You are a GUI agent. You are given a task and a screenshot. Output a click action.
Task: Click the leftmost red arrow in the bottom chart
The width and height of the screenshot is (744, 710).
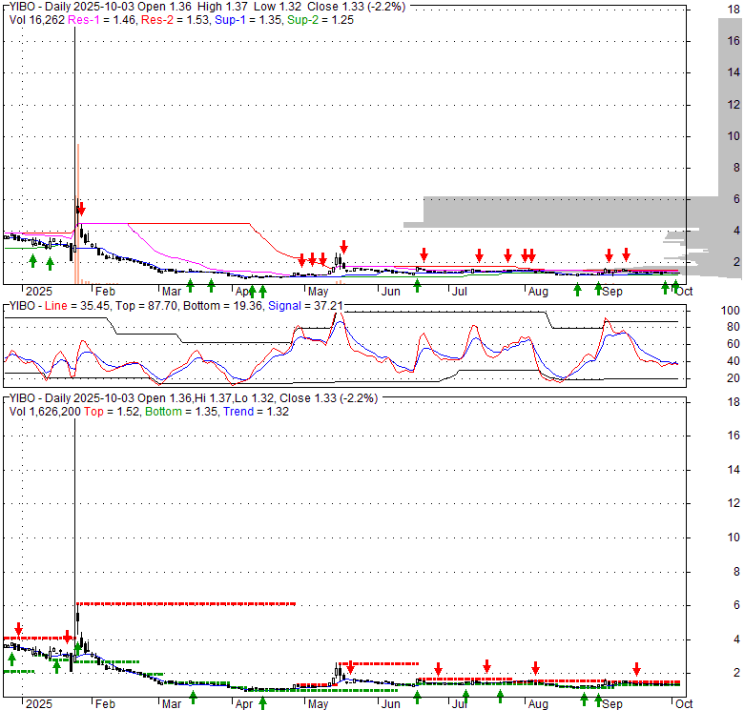coord(18,630)
